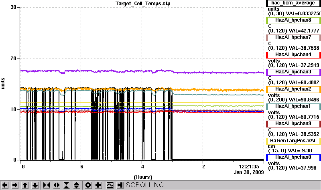Click the 20 tick label on y-axis
This screenshot has width=321, height=190.
pyautogui.click(x=13, y=59)
